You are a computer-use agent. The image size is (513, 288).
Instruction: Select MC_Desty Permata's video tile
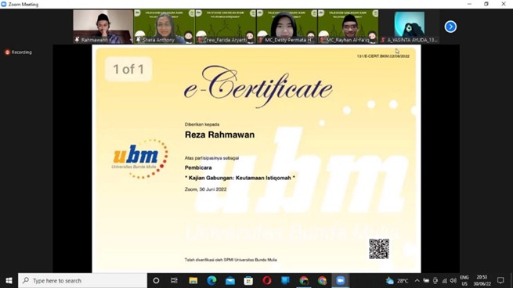[x=287, y=27]
